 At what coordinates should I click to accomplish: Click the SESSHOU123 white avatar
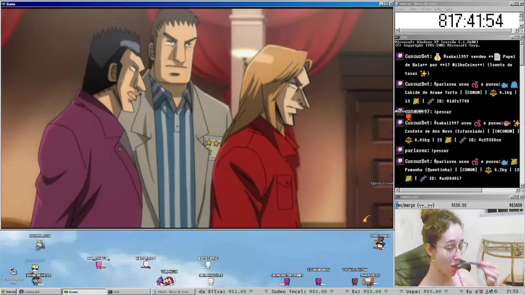(210, 281)
